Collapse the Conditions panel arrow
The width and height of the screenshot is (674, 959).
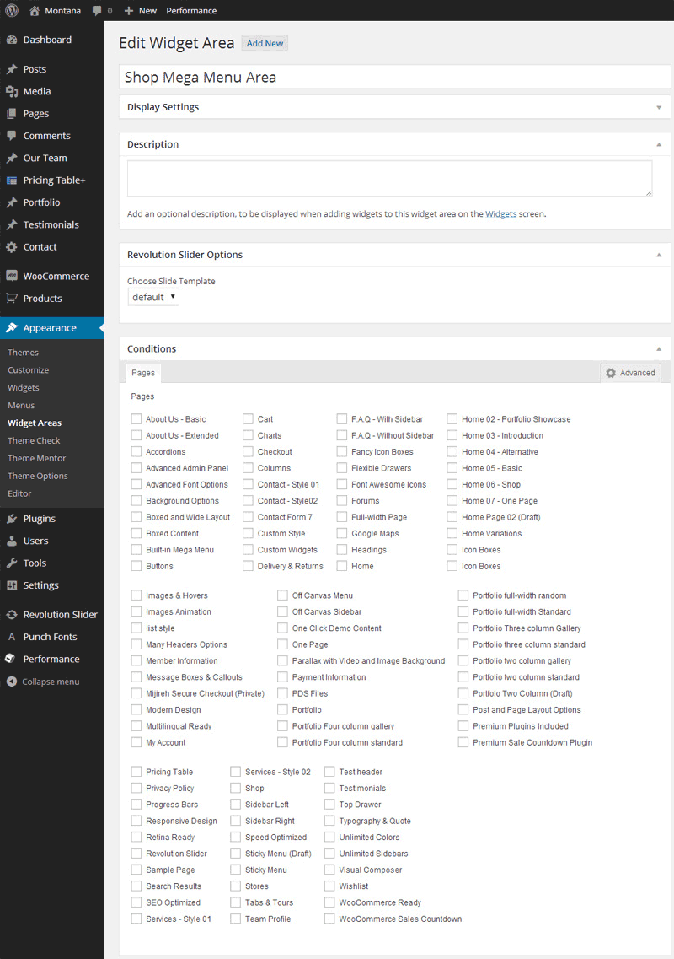pos(658,348)
